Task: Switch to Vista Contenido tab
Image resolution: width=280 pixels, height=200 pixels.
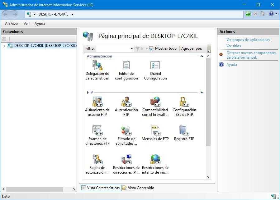Action: (138, 188)
